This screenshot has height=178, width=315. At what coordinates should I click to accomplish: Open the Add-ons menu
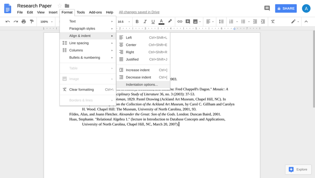click(95, 12)
